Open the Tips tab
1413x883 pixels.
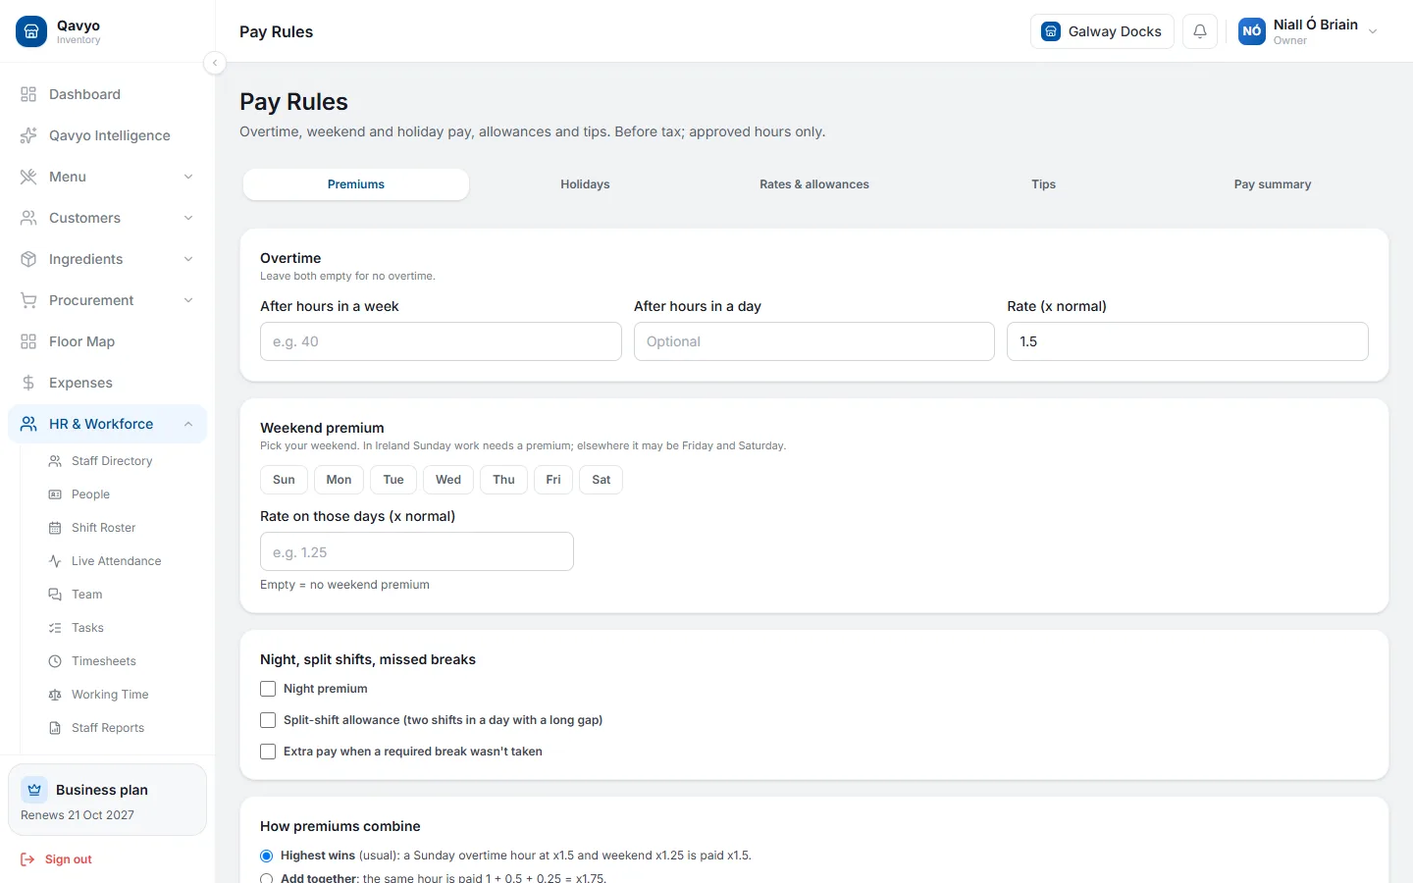[x=1043, y=184]
